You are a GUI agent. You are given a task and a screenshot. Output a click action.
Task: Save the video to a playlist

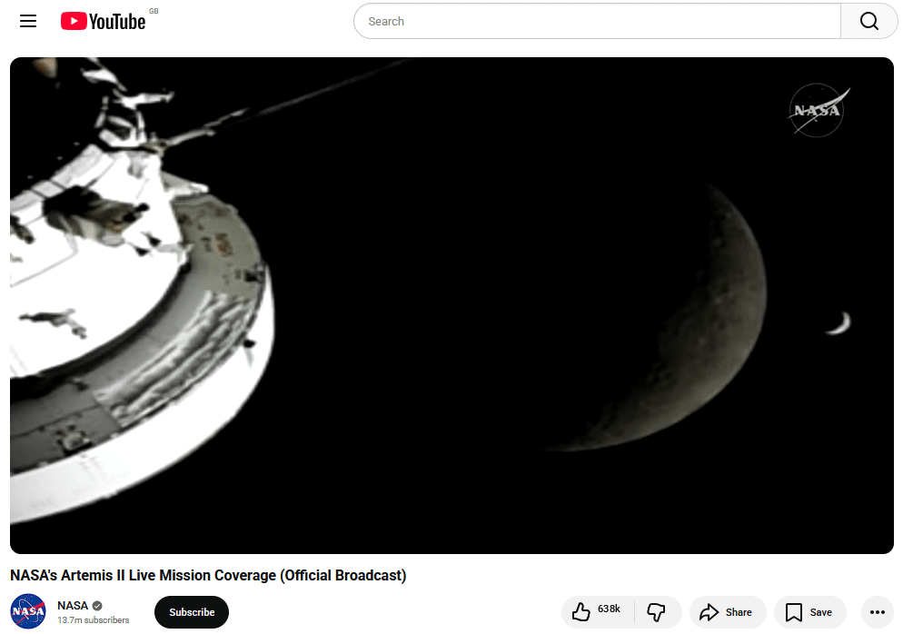(x=809, y=612)
